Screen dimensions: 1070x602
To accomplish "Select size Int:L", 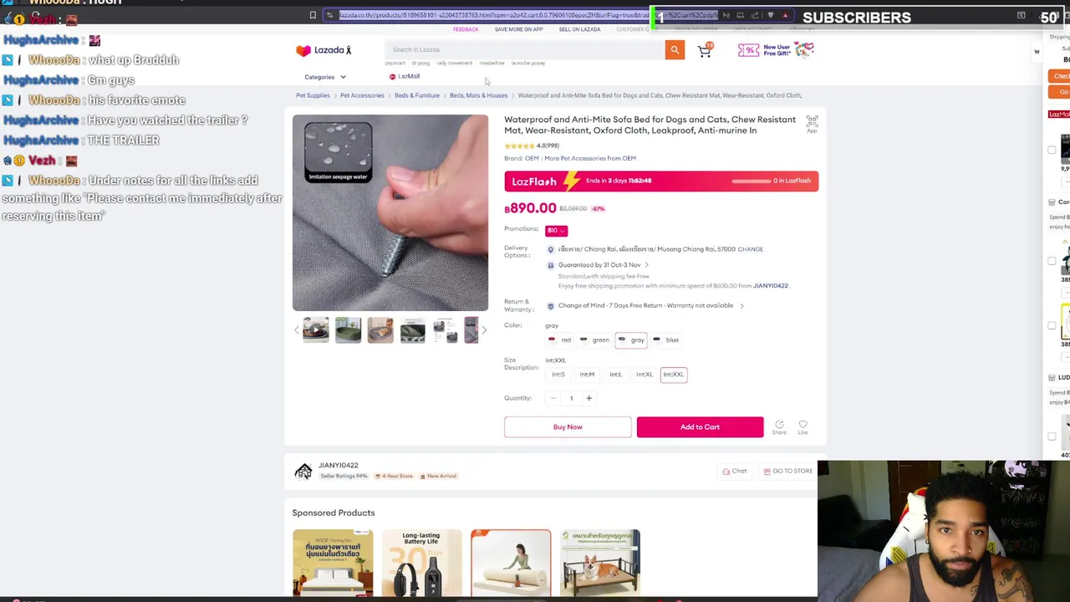I will click(615, 375).
